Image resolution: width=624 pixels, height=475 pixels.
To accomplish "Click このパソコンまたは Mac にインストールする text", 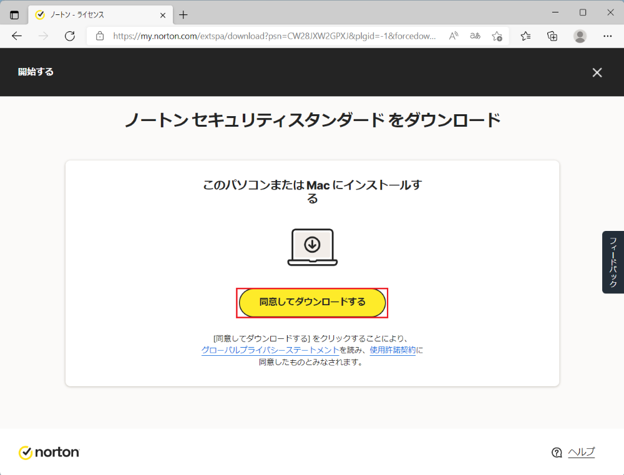I will pos(313,192).
